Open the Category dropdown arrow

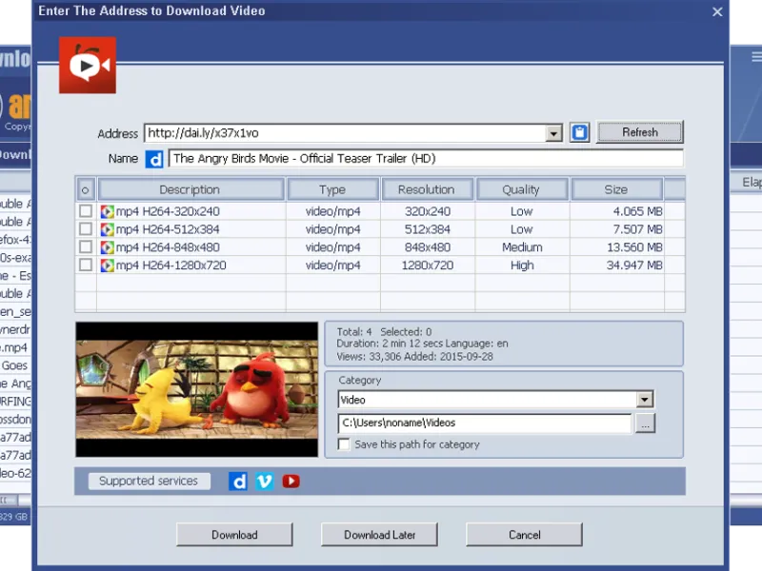pos(645,400)
